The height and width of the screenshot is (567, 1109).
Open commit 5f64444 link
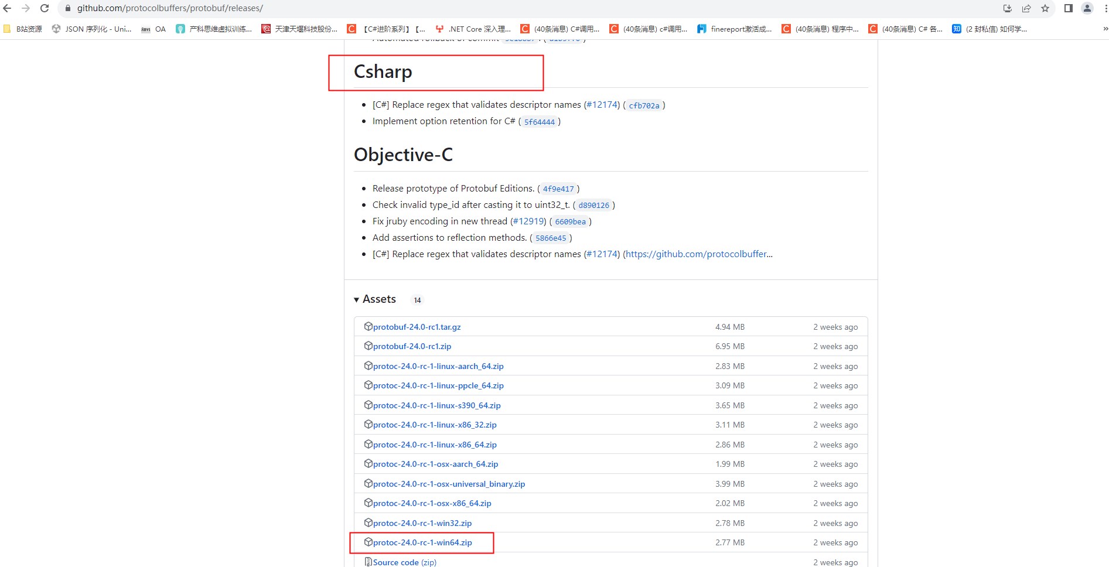pos(539,122)
